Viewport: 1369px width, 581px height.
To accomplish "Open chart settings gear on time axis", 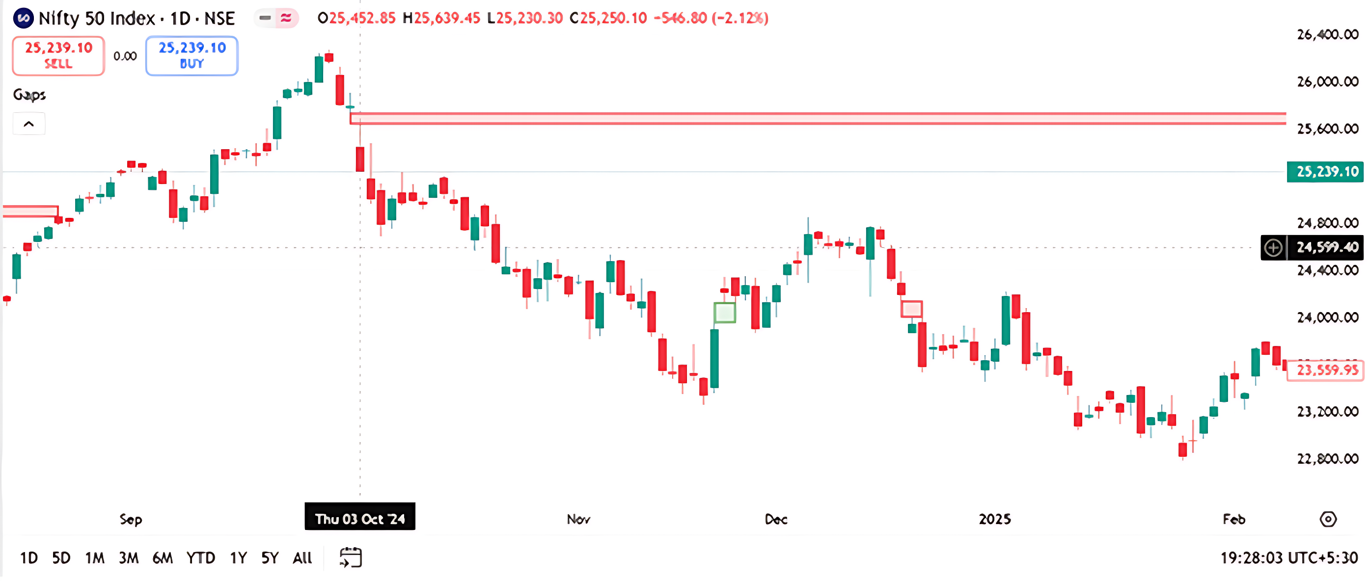I will [1328, 519].
